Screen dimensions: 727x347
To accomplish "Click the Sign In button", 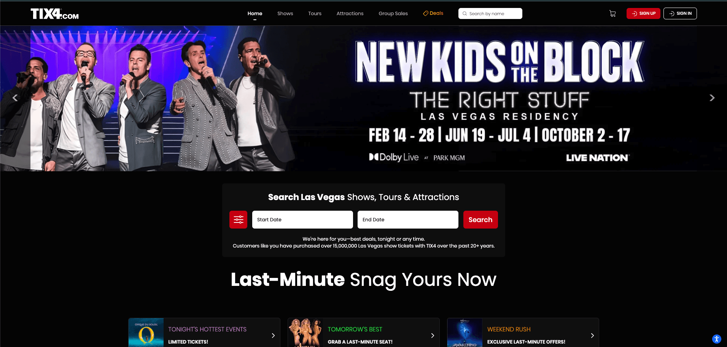I will (x=680, y=13).
